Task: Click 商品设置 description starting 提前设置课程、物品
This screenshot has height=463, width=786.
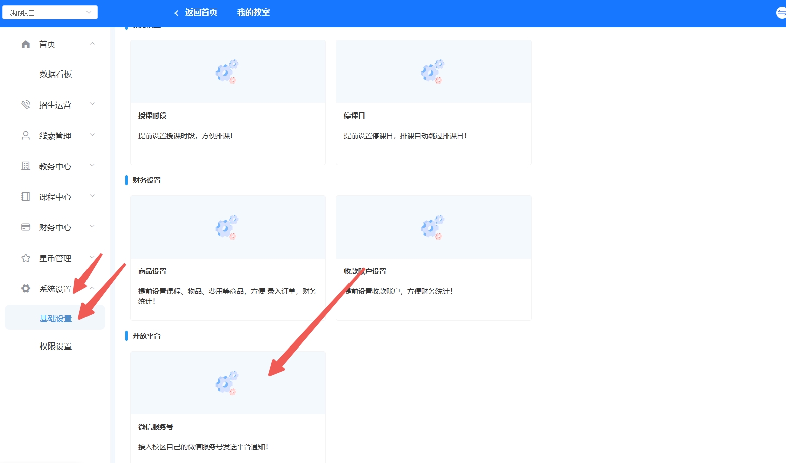Action: [x=227, y=296]
